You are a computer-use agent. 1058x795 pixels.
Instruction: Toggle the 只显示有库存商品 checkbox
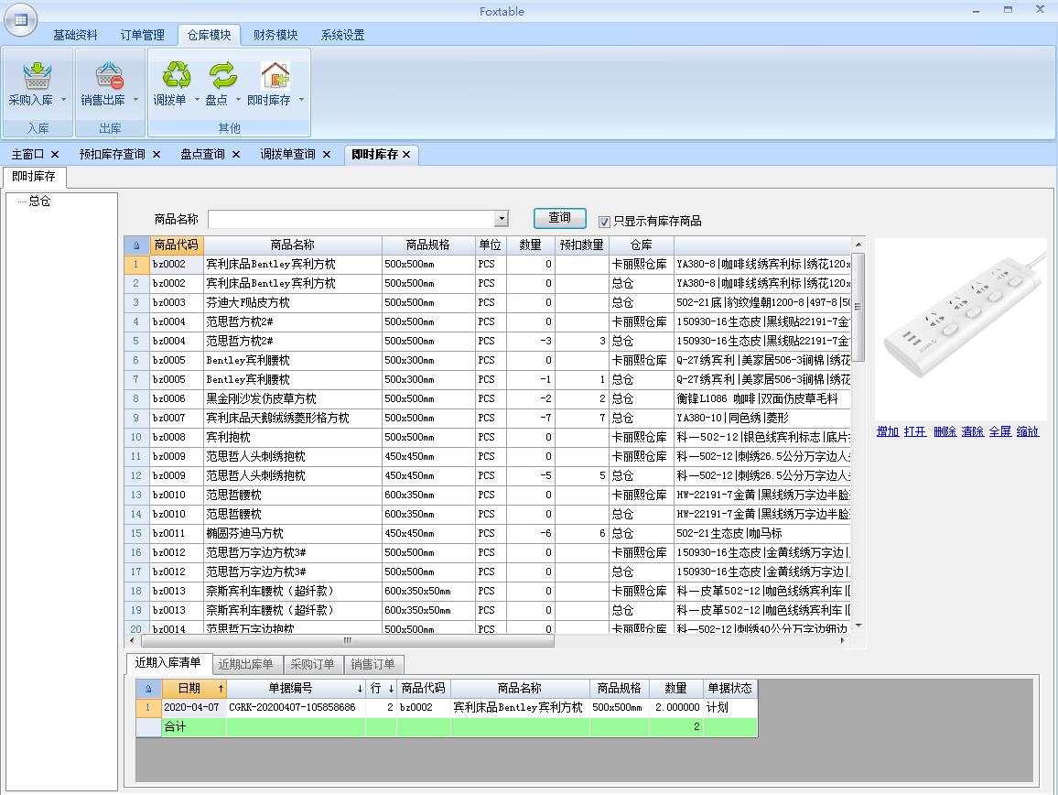(604, 221)
